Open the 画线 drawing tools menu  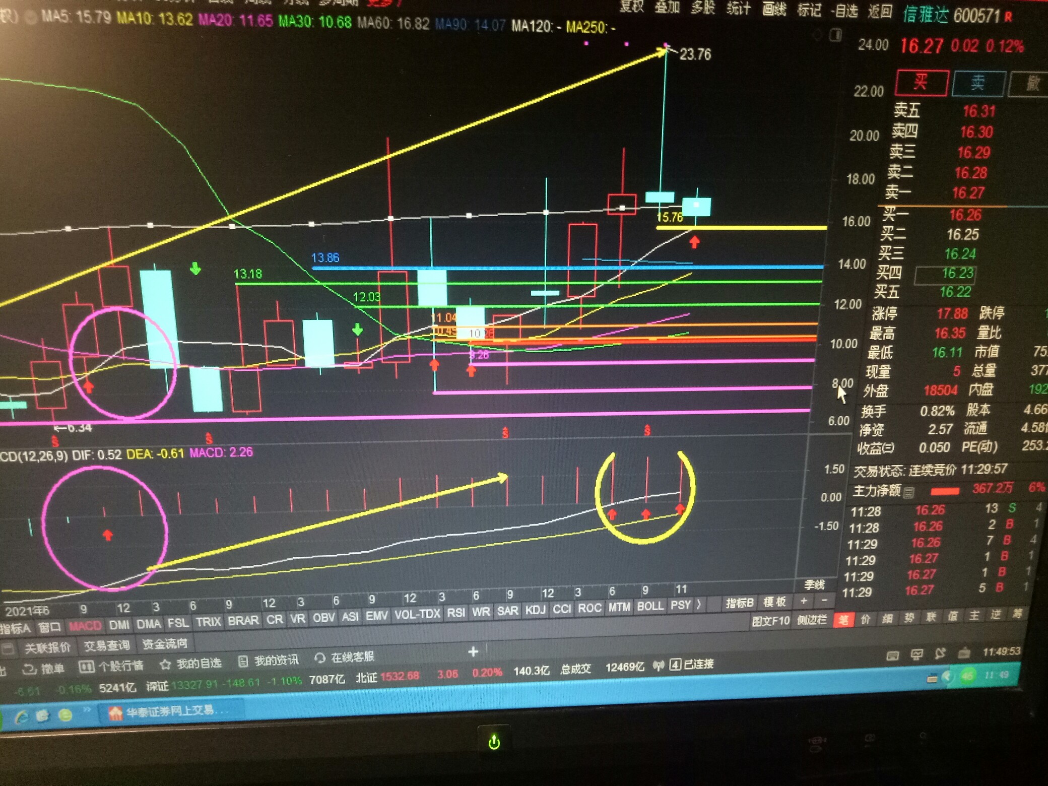(x=774, y=9)
